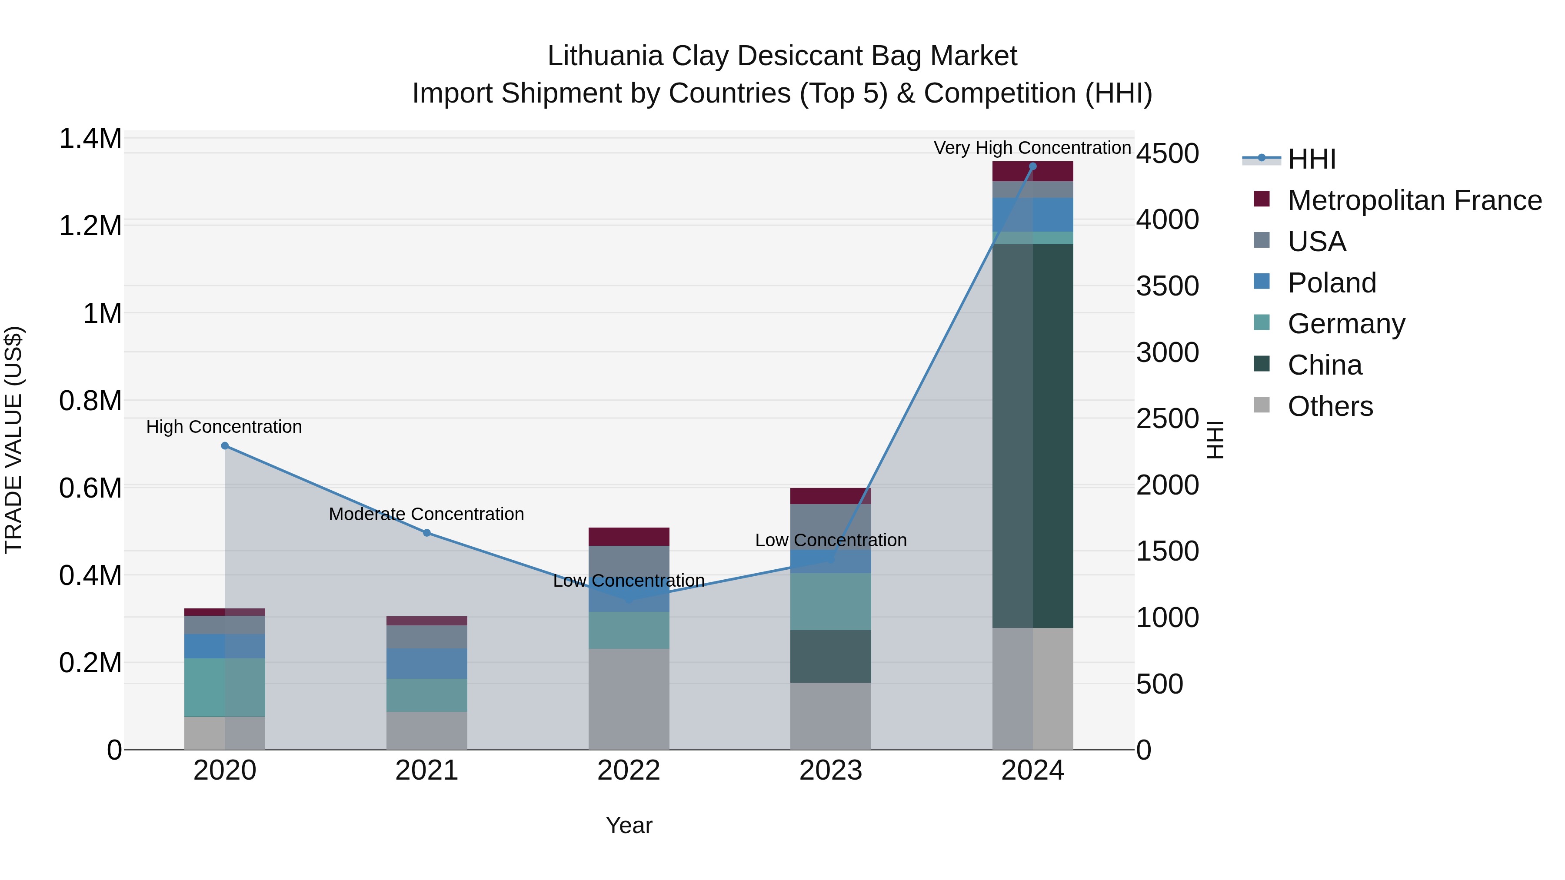Image resolution: width=1565 pixels, height=880 pixels.
Task: Click the 2022 x-axis label
Action: (629, 770)
